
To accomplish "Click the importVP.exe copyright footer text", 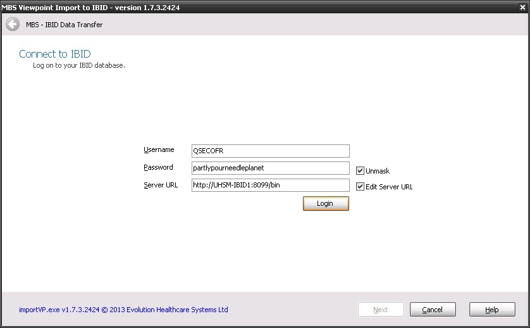I will (123, 310).
